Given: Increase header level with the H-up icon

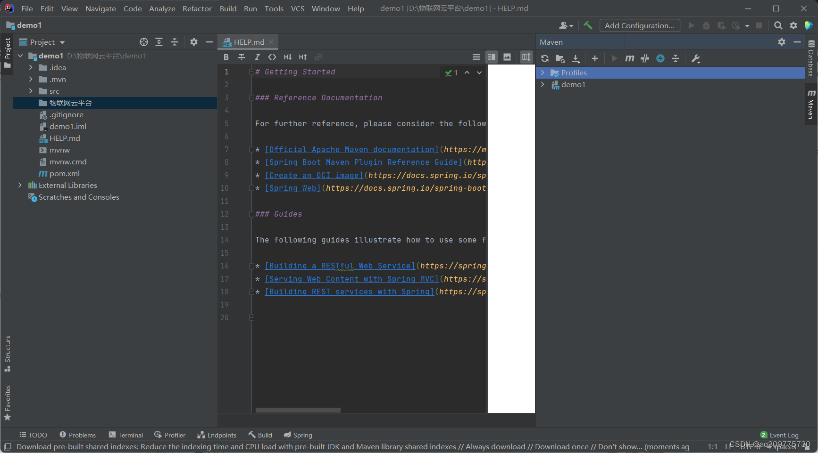Looking at the screenshot, I should click(x=303, y=57).
